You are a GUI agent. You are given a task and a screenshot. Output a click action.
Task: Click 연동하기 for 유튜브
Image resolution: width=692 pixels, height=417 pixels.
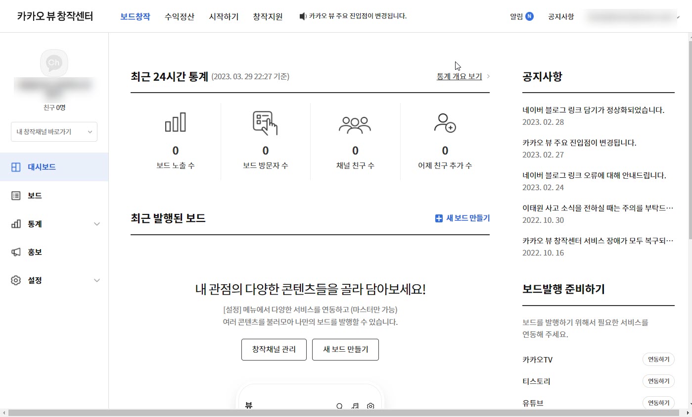[658, 403]
